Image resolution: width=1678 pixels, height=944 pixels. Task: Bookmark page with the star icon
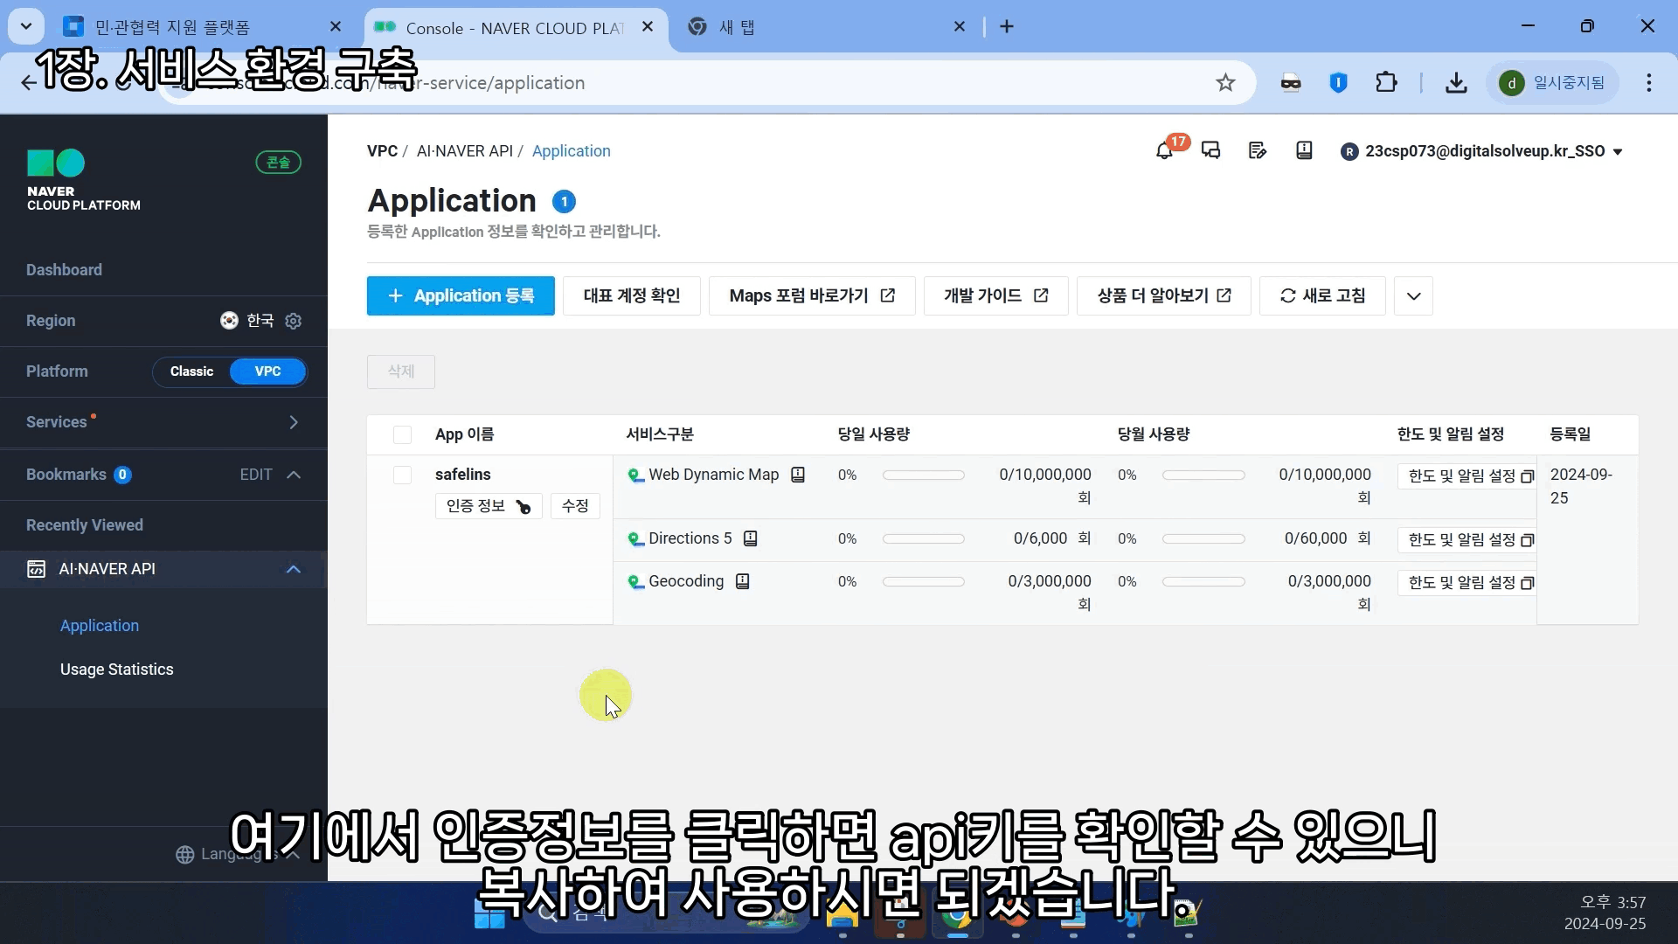1225,83
